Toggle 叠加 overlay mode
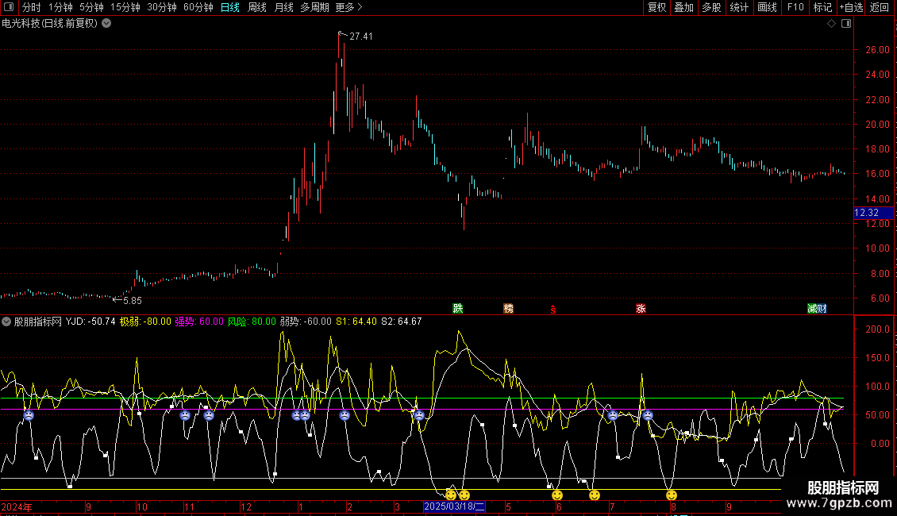This screenshot has width=897, height=516. 683,7
